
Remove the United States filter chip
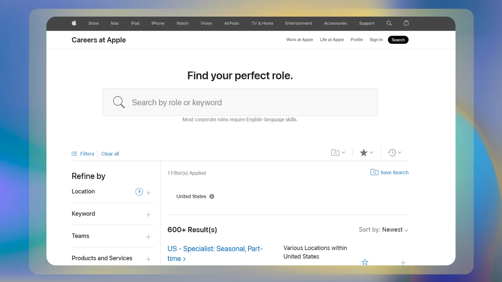[x=212, y=196]
